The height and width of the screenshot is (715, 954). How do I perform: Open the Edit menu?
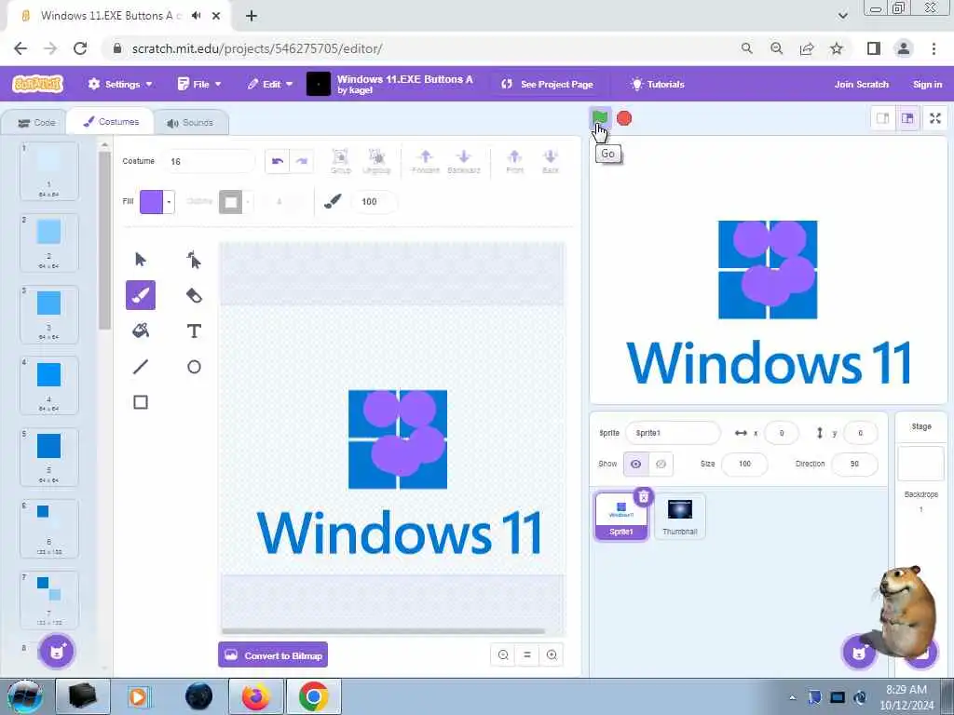point(270,84)
